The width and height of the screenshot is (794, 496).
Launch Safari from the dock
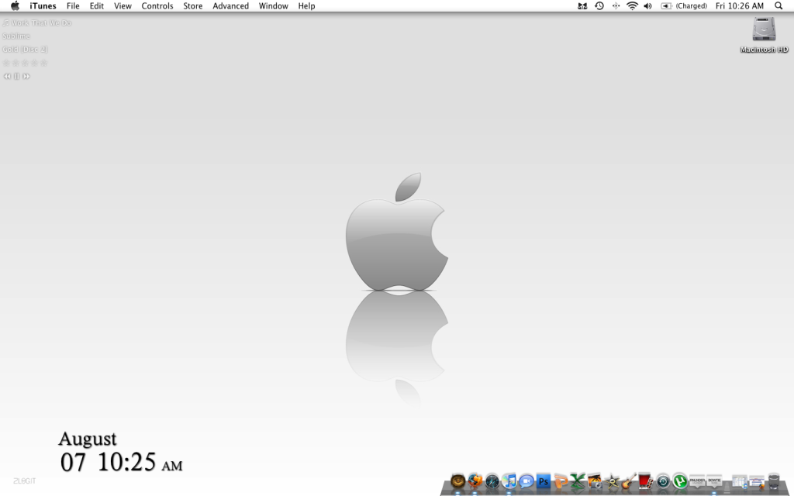coord(492,480)
